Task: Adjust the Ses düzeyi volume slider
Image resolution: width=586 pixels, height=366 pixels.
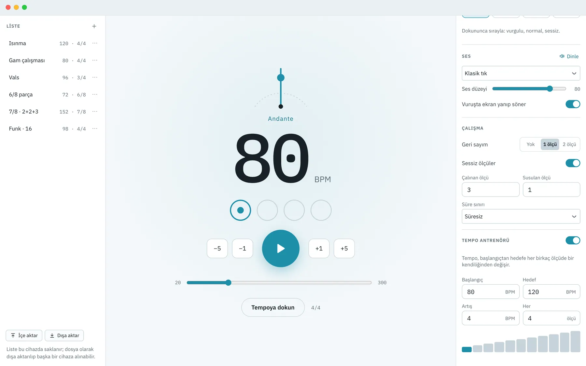Action: (x=529, y=89)
